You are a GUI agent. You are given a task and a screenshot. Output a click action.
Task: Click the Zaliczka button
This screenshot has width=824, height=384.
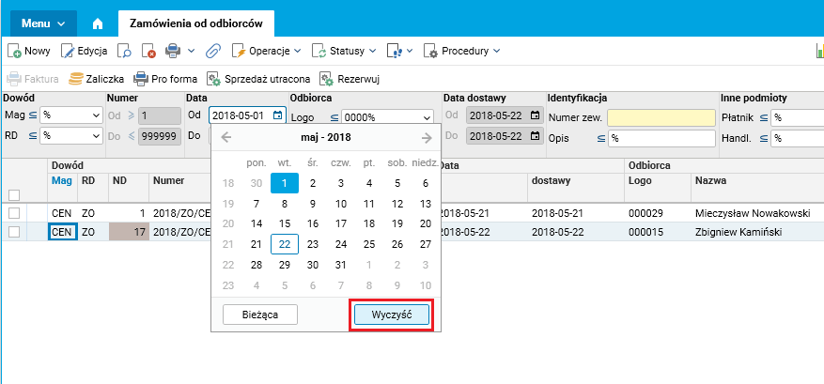point(97,79)
